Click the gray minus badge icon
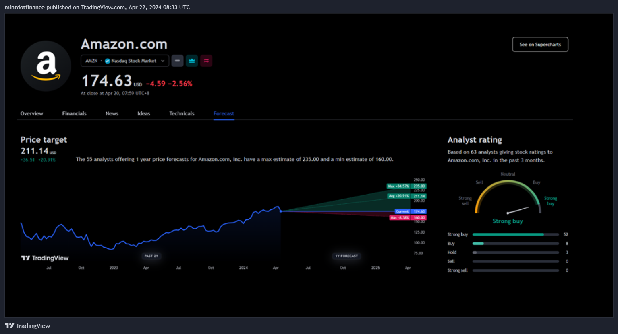 coord(177,61)
